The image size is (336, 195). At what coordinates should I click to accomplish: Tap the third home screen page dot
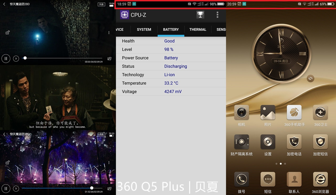pos(285,164)
